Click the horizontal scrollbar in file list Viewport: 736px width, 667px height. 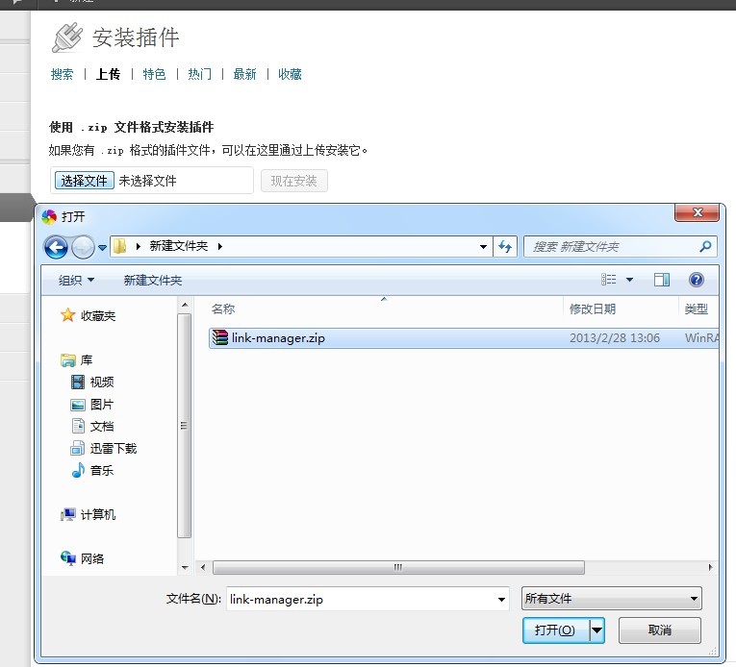397,568
